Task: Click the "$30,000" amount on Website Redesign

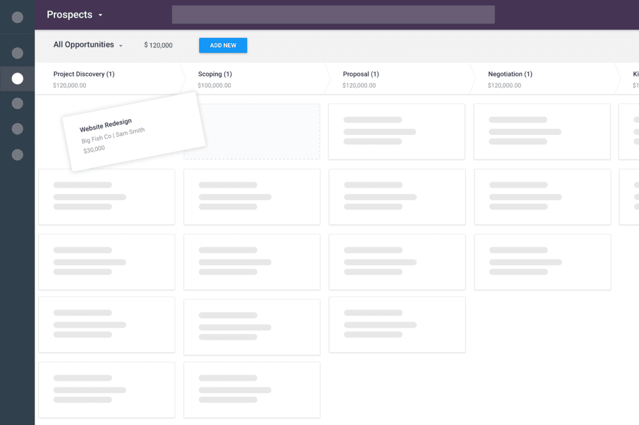Action: point(94,150)
